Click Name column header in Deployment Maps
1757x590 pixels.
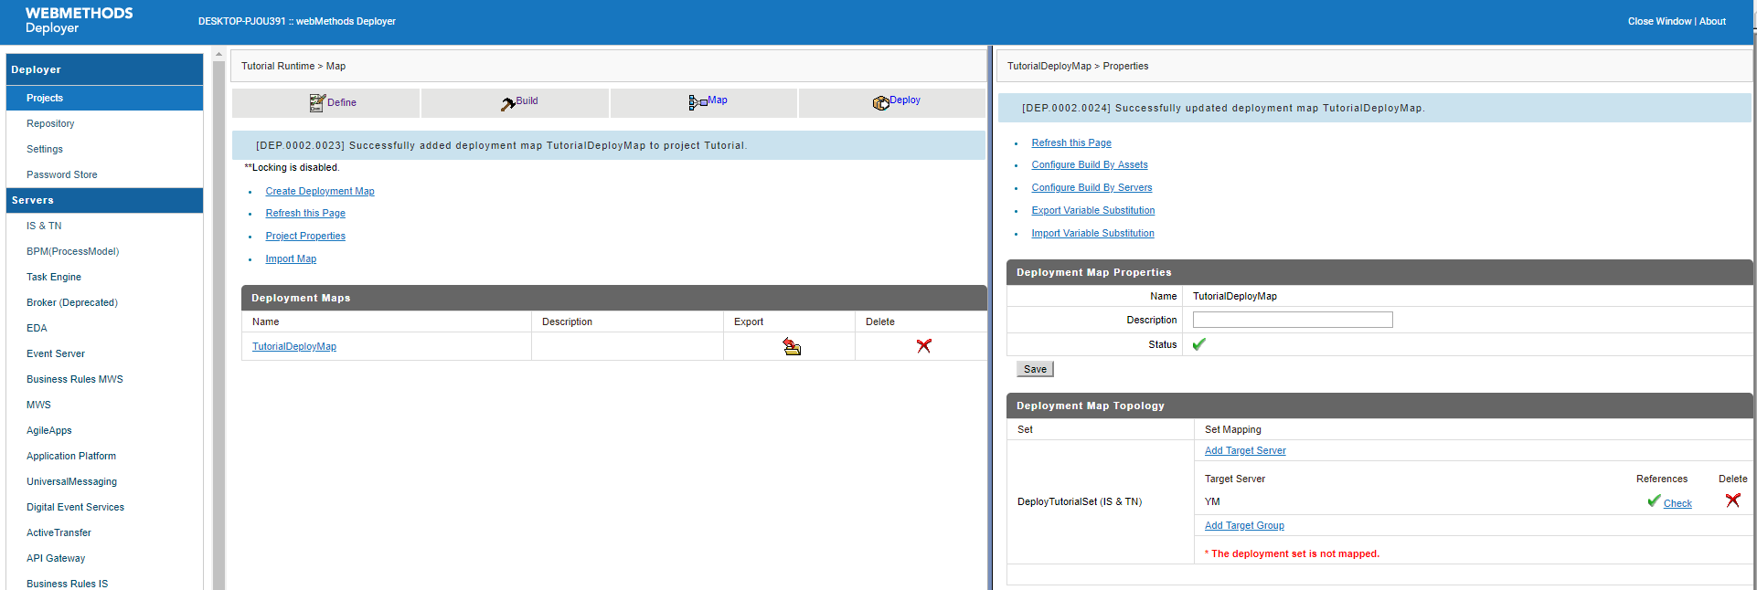tap(266, 321)
